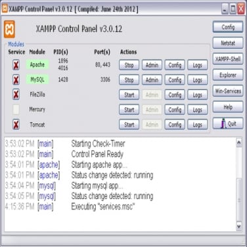Click log line 'Control Panel Ready'

(x=97, y=154)
